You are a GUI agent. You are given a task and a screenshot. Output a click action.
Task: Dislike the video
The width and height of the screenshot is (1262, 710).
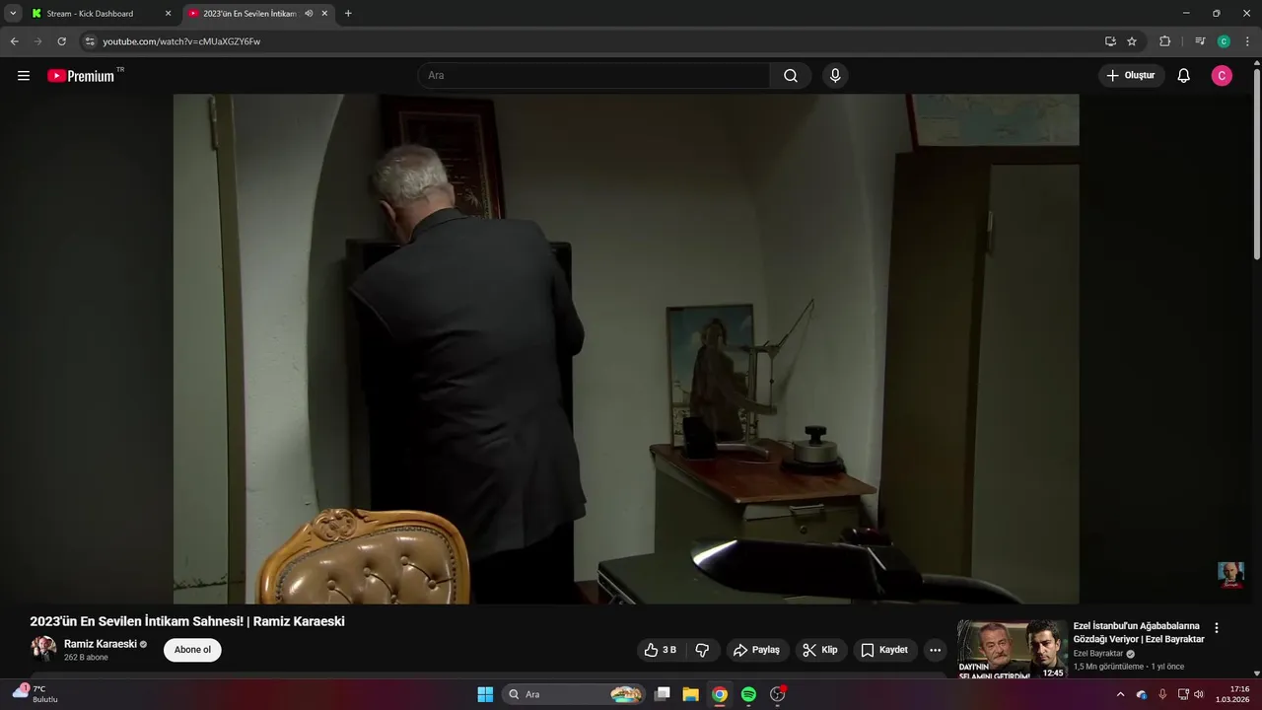pos(702,650)
